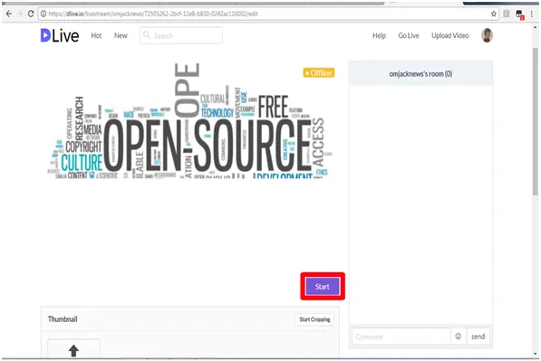Select the browser address bar URL
The image size is (541, 361).
pyautogui.click(x=153, y=14)
